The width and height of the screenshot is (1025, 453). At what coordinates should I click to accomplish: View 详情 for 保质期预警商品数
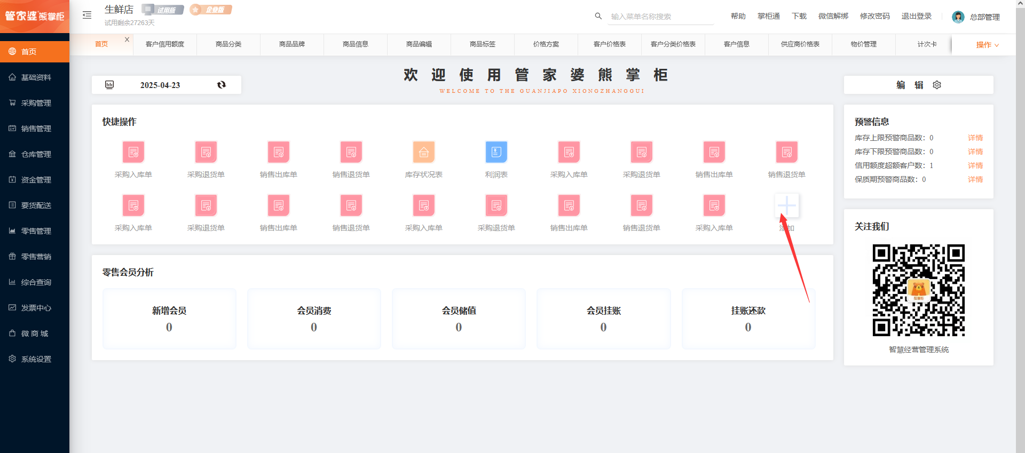click(975, 179)
